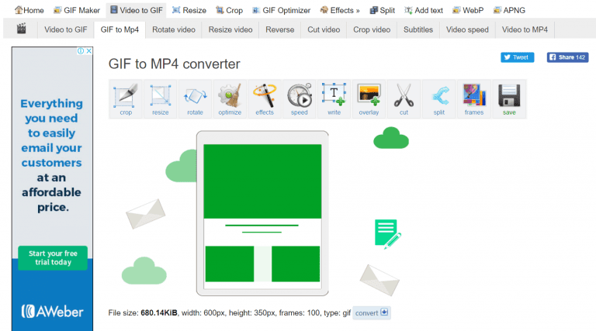Select the resize tool icon
Screen dimensions: 596x331
(161, 99)
